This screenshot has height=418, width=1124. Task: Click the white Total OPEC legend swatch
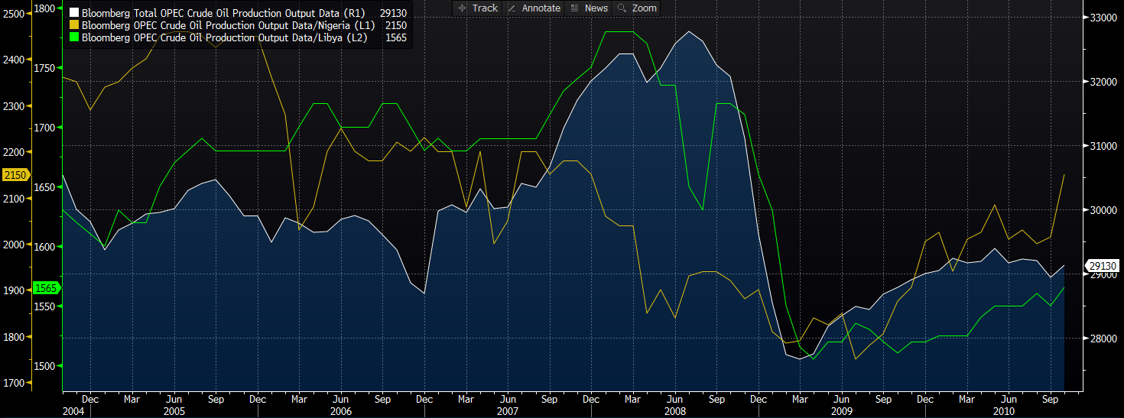click(x=74, y=13)
